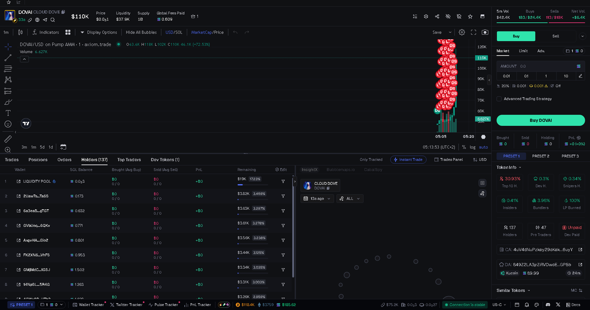Open the token website globe link
Screen dimensions: 590x310
[x=37, y=20]
